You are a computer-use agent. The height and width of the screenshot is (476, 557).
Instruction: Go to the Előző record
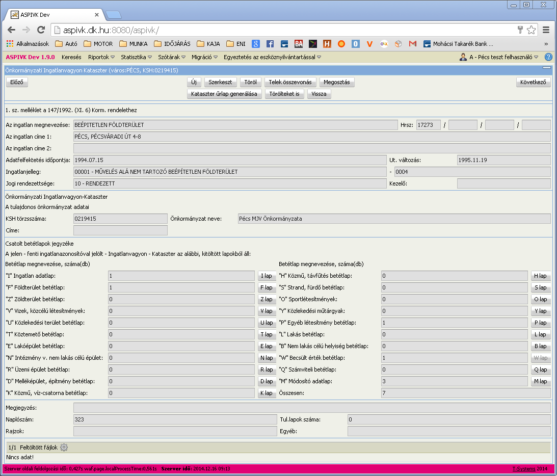(17, 82)
